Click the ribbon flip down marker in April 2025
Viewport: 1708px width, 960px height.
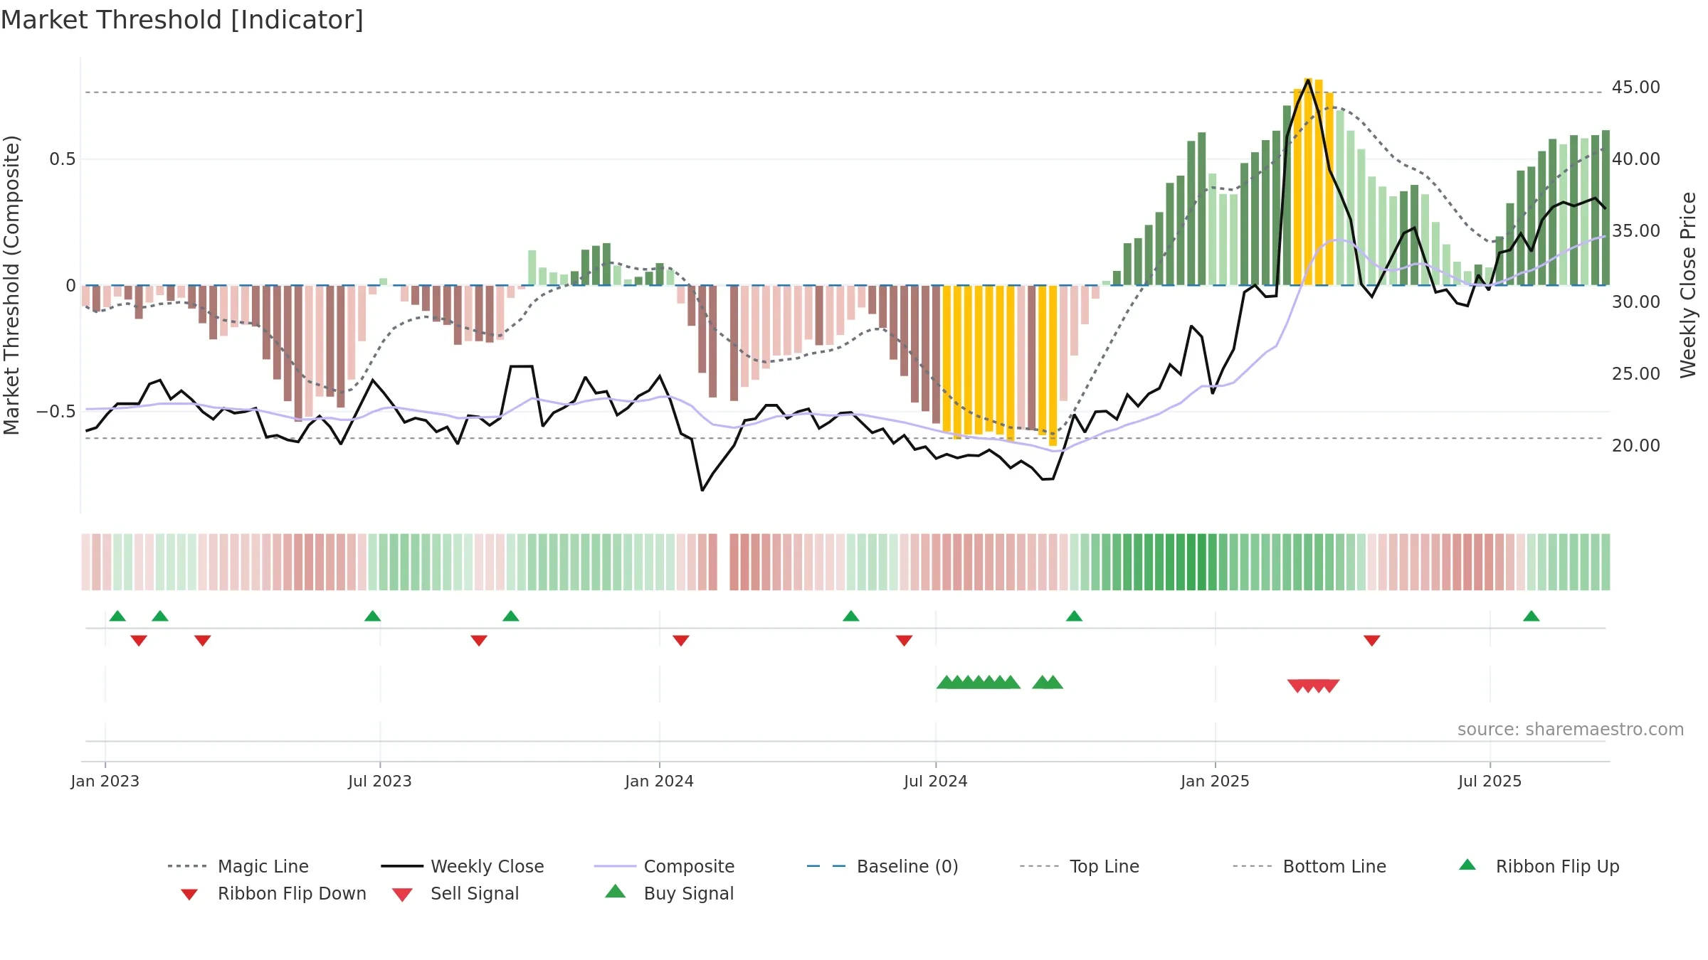pos(1371,641)
